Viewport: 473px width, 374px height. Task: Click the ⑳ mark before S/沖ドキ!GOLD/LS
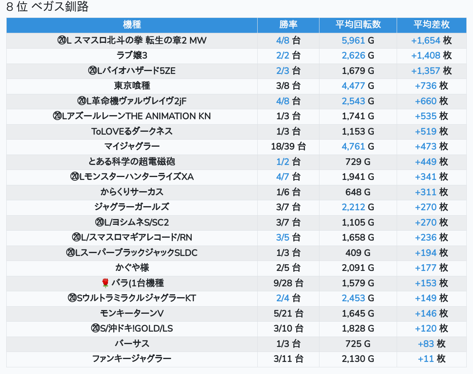tap(95, 329)
